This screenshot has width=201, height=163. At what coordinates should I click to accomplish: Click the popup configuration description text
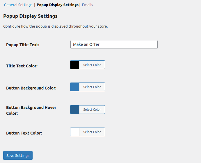[55, 26]
